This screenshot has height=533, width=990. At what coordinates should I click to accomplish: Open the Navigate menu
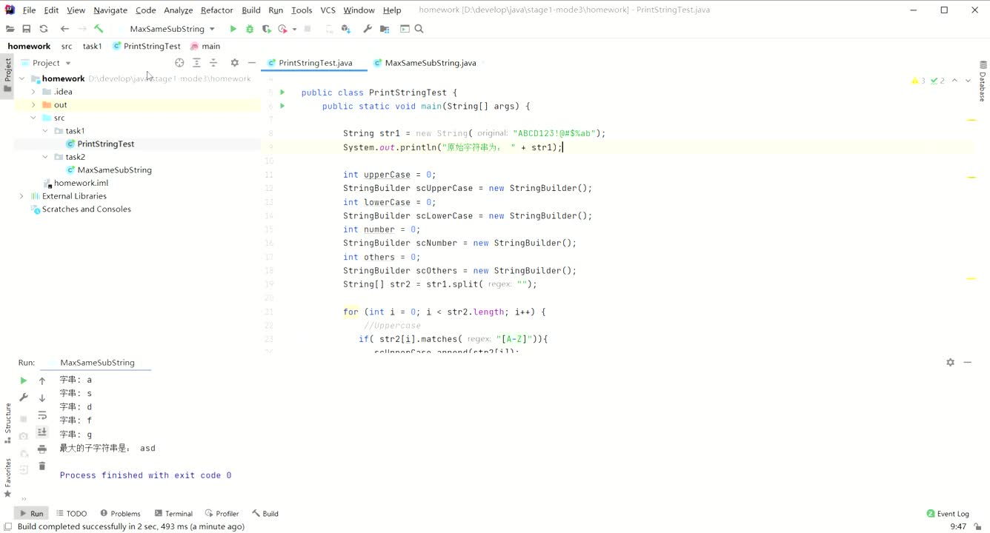pos(110,10)
